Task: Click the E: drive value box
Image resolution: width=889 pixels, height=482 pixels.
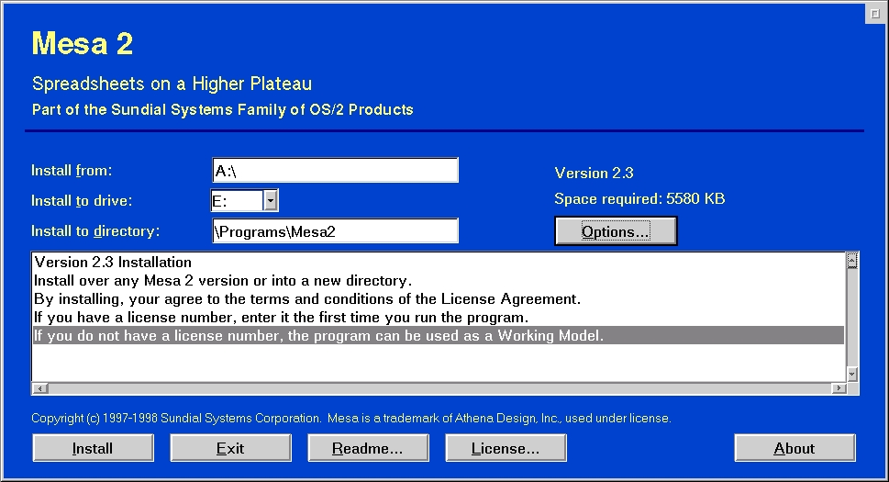Action: [x=237, y=200]
